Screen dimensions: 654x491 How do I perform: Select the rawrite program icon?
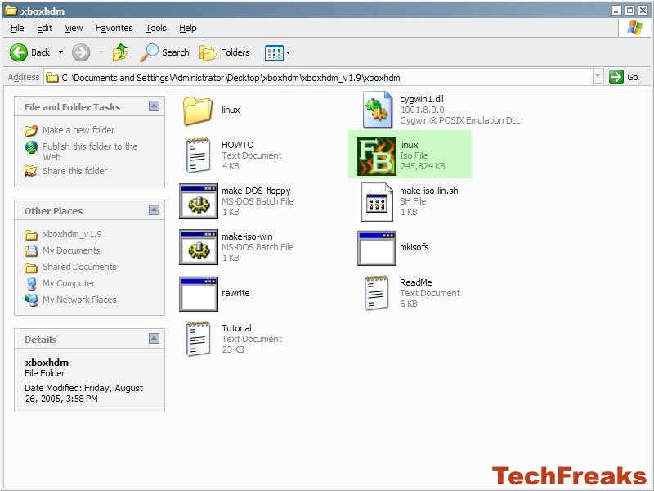point(199,294)
